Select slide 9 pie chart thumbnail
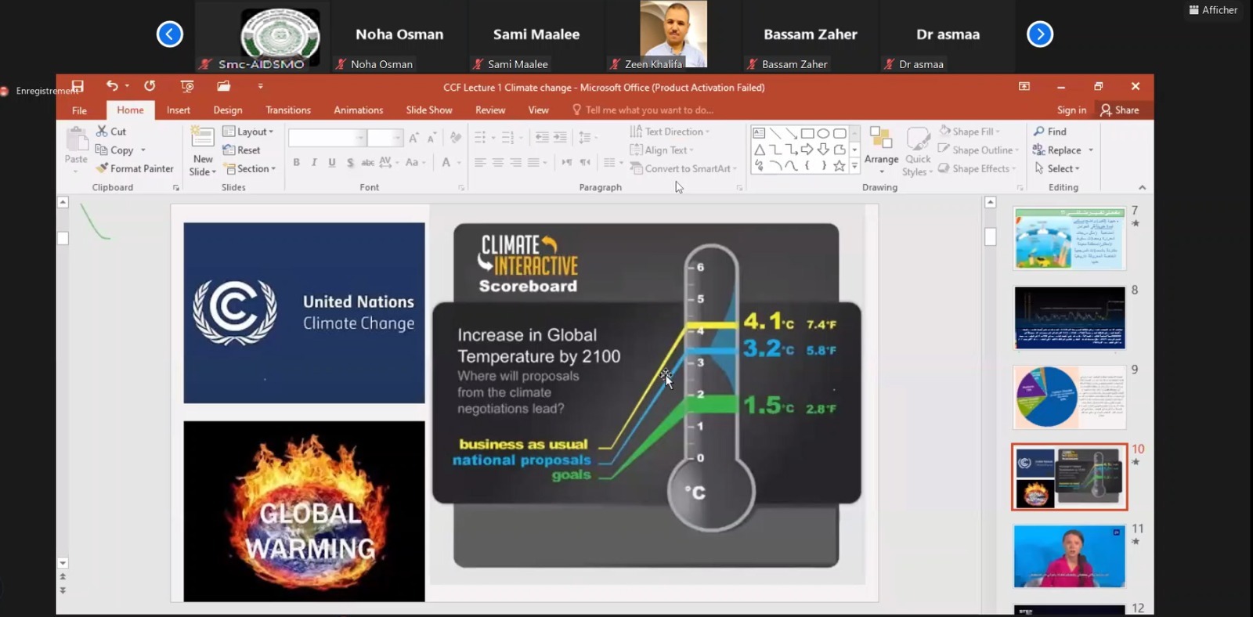Screen dimensions: 1253x617 [1070, 397]
